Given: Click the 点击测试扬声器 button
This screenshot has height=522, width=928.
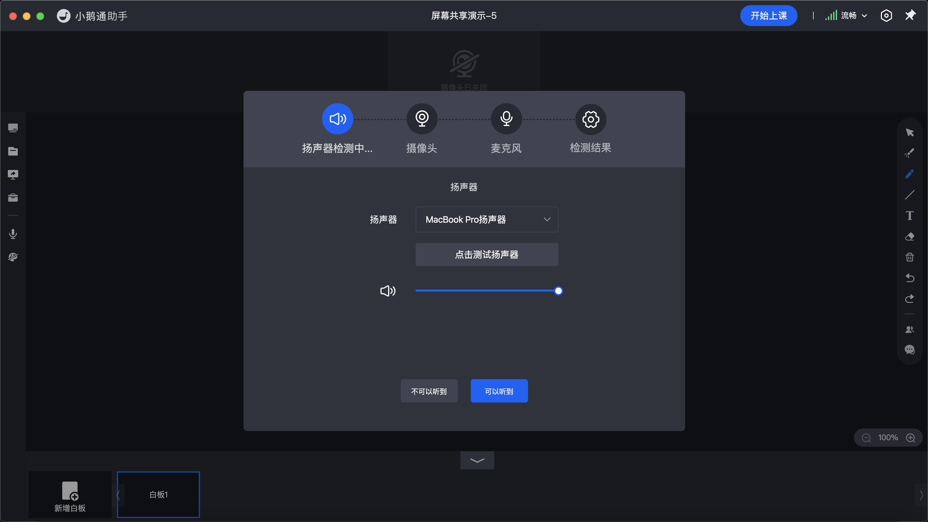Looking at the screenshot, I should [487, 255].
